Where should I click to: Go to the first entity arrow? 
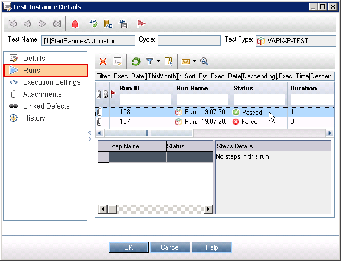click(13, 24)
